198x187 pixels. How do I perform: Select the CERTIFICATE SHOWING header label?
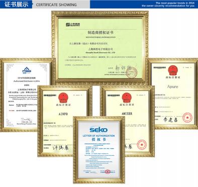56,5
